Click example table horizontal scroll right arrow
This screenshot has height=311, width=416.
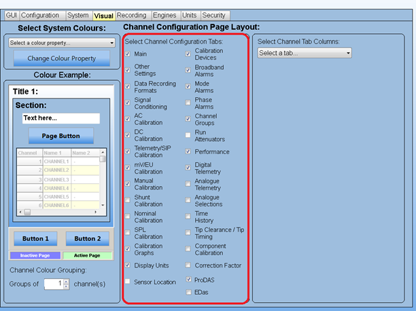96,212
